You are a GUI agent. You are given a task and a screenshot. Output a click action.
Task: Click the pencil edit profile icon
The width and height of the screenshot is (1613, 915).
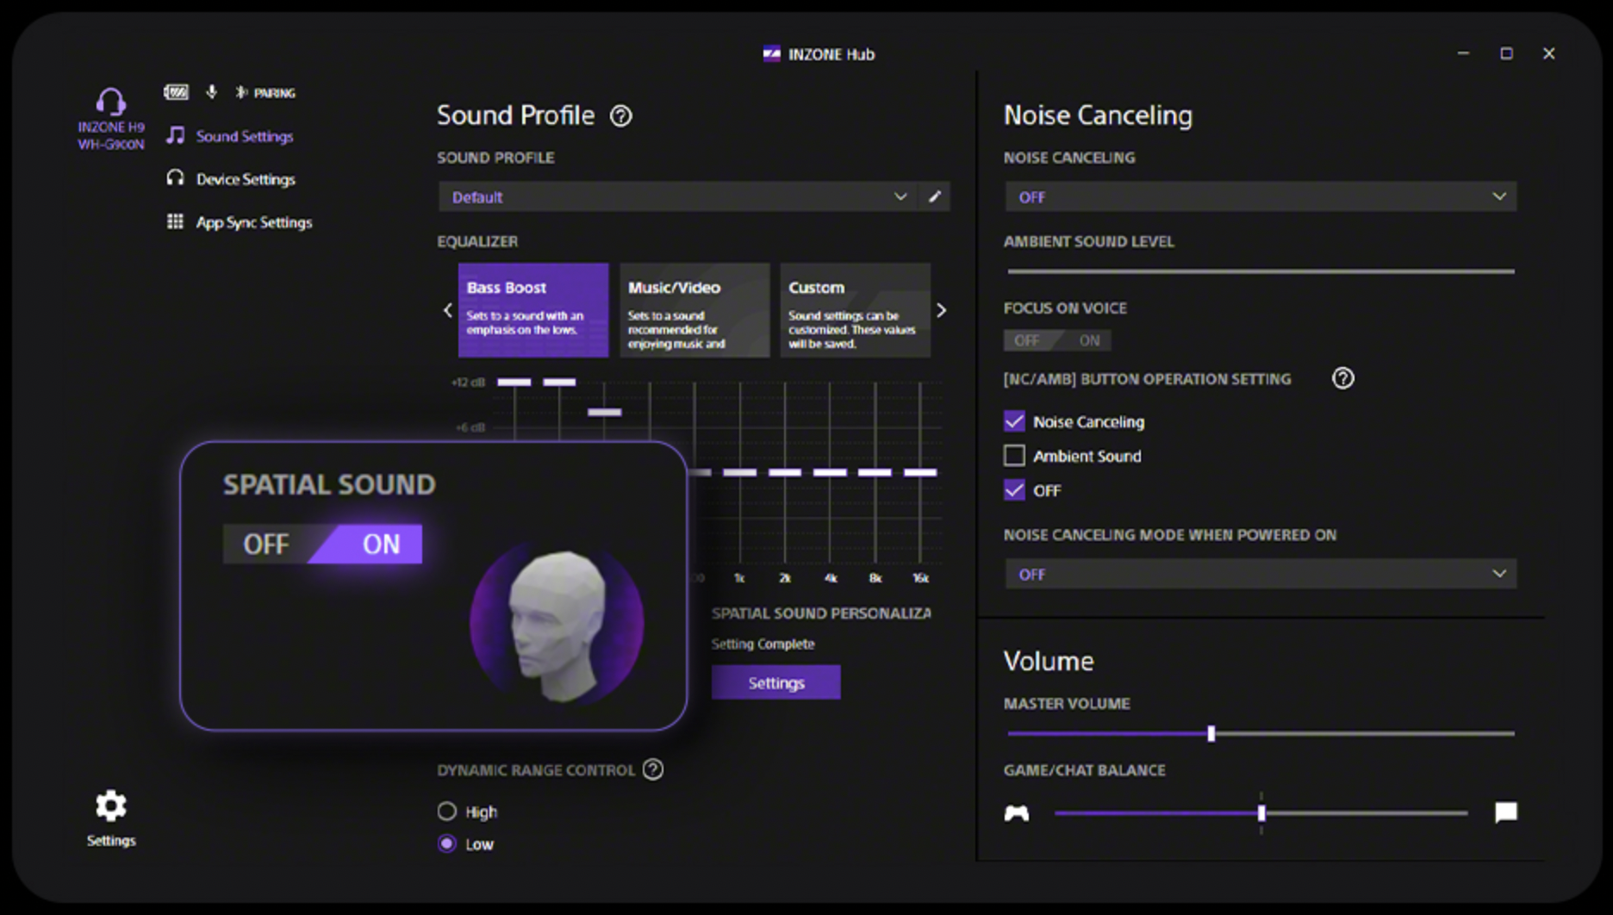coord(935,196)
